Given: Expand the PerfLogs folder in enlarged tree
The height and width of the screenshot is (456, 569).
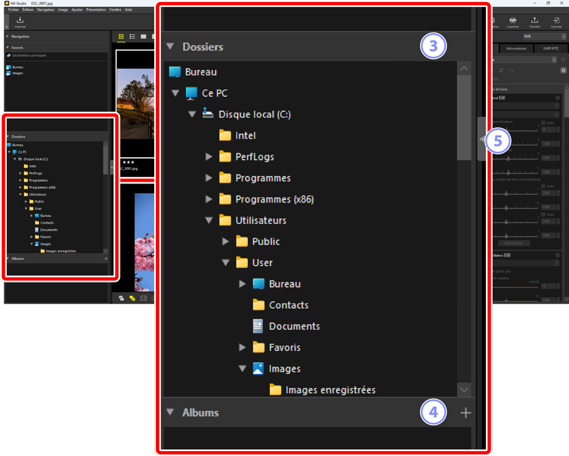Looking at the screenshot, I should click(x=209, y=157).
